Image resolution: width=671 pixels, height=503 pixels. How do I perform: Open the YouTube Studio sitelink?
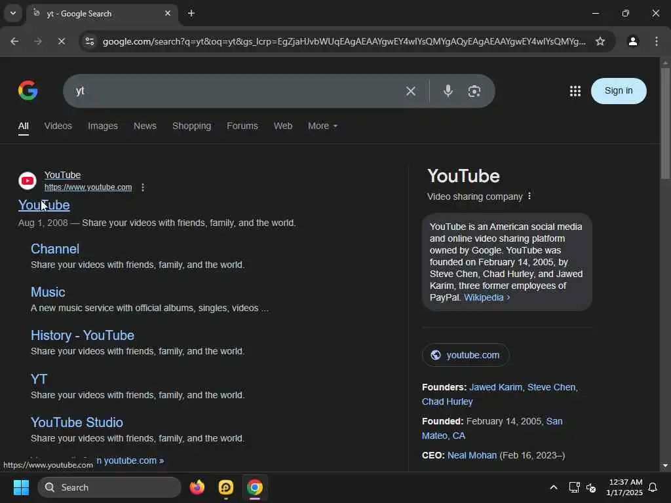(77, 422)
